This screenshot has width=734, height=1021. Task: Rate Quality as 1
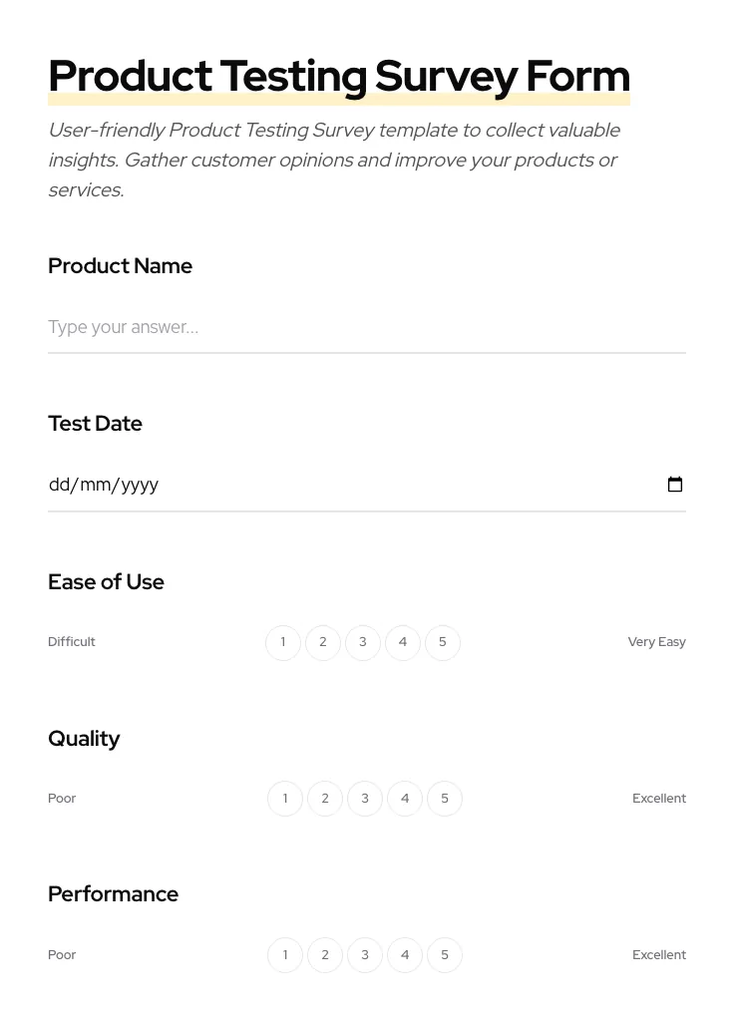[x=284, y=798]
